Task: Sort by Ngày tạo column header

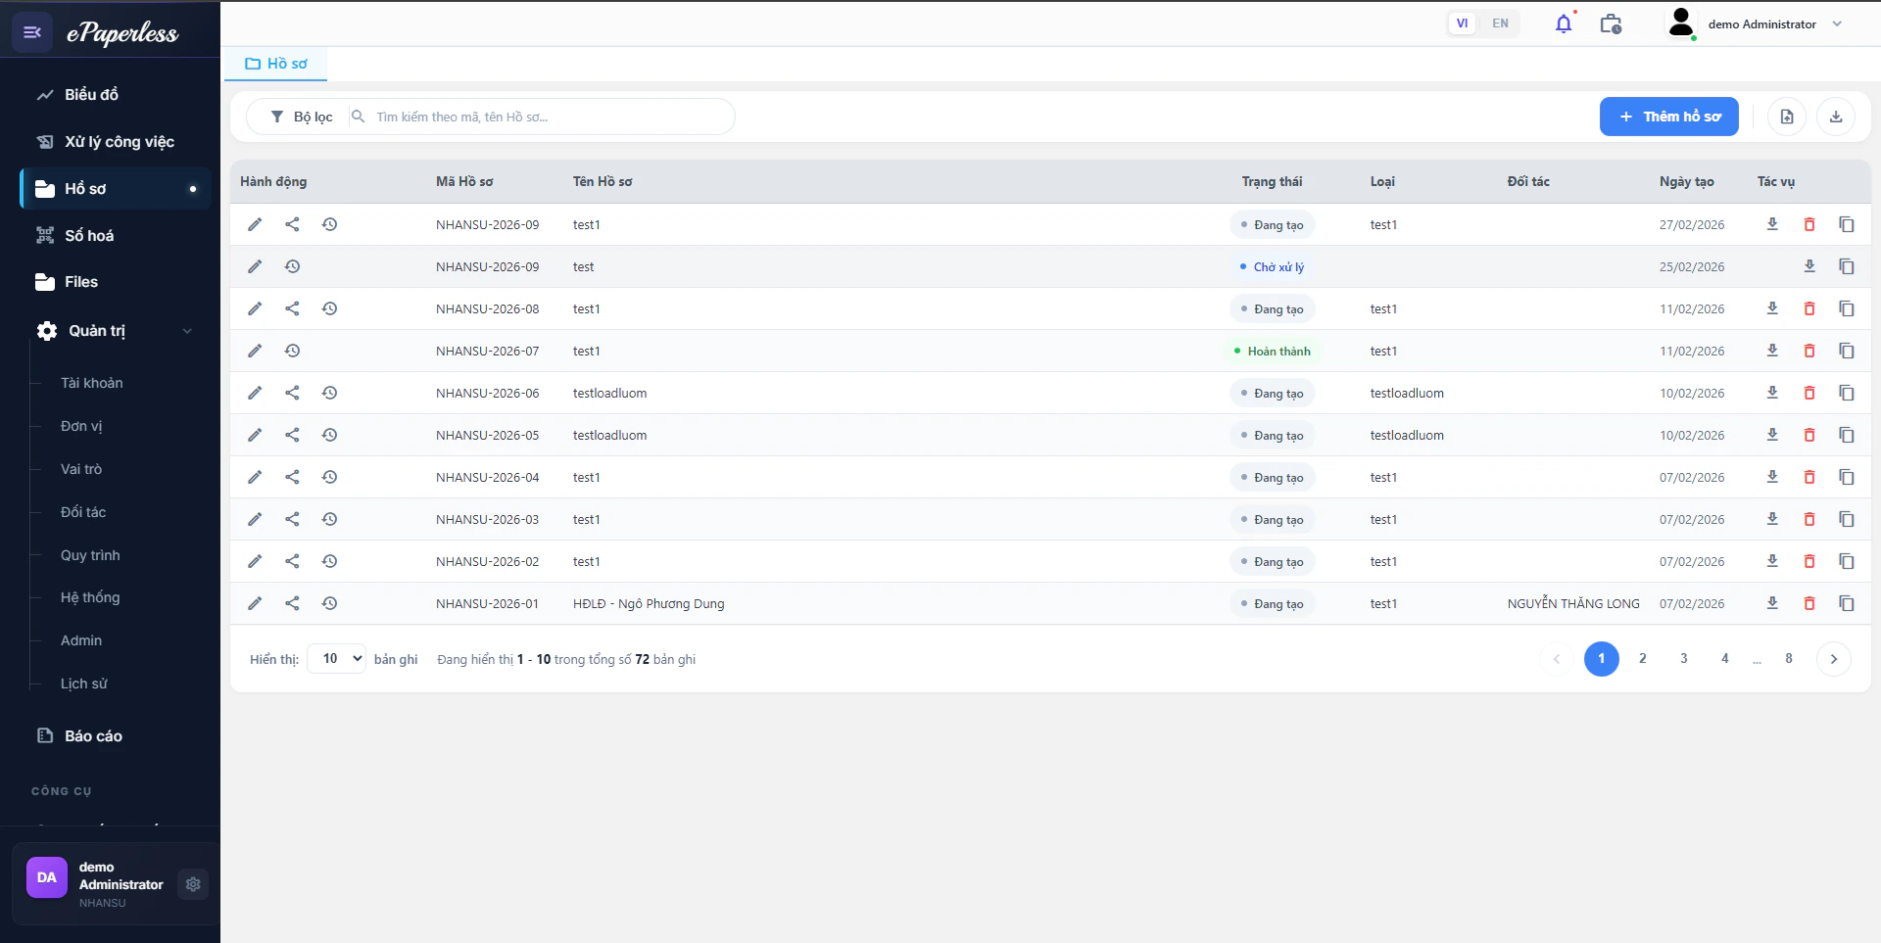Action: click(x=1687, y=181)
